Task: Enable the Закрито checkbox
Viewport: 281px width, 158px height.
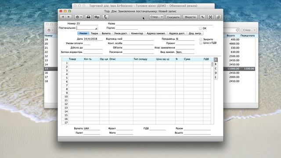Action: [x=201, y=39]
